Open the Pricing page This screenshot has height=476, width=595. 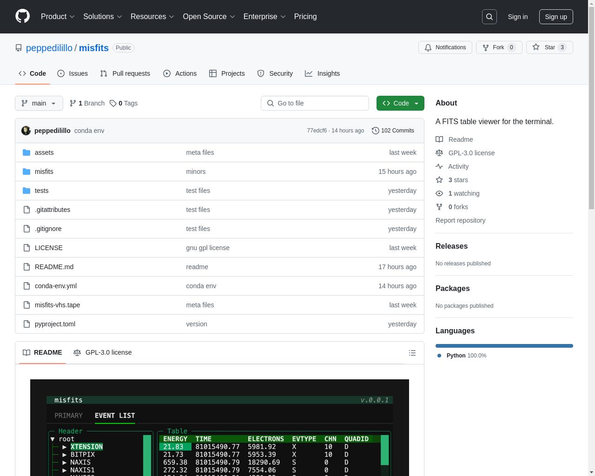[305, 16]
